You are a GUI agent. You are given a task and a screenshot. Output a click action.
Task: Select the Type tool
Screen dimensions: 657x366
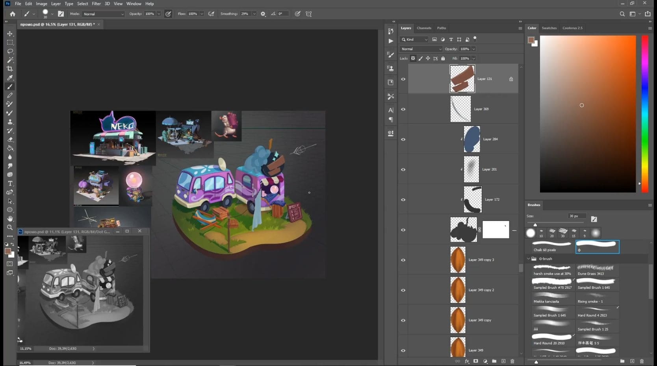tap(10, 184)
